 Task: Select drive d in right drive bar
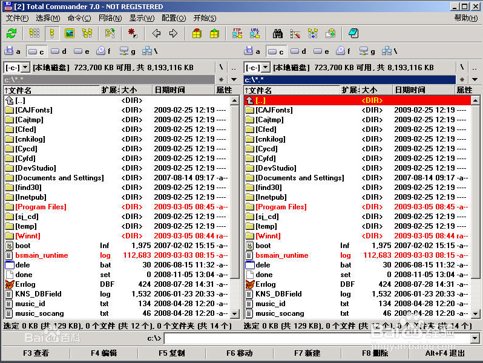click(x=298, y=51)
